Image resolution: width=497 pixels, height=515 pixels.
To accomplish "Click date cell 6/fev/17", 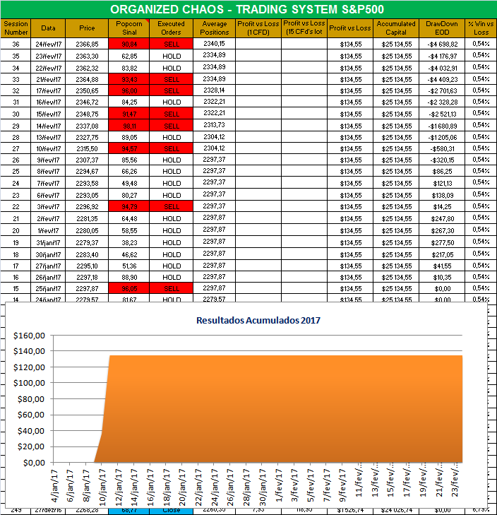I will (x=48, y=195).
